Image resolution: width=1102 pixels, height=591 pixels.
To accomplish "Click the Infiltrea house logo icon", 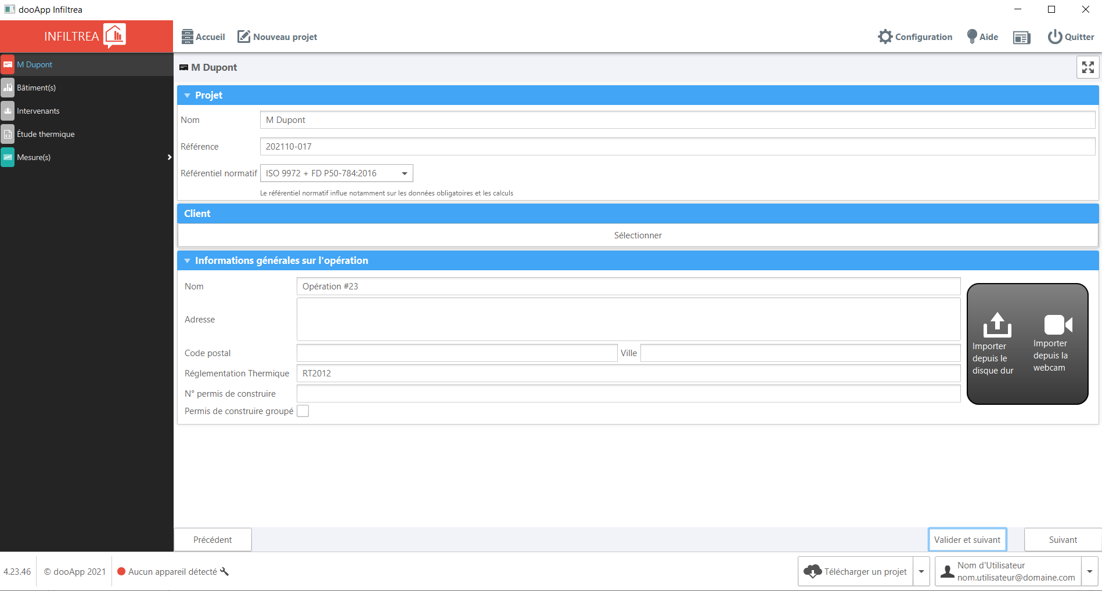I will click(x=115, y=36).
